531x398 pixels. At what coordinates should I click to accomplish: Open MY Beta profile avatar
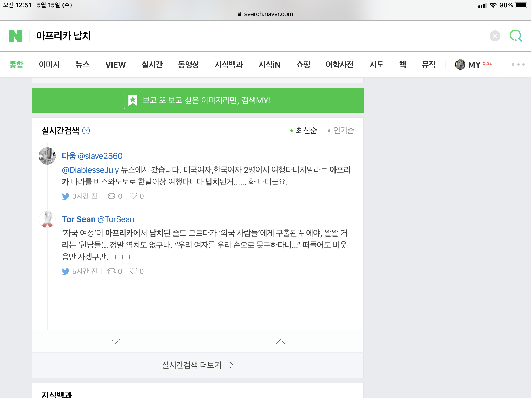460,65
